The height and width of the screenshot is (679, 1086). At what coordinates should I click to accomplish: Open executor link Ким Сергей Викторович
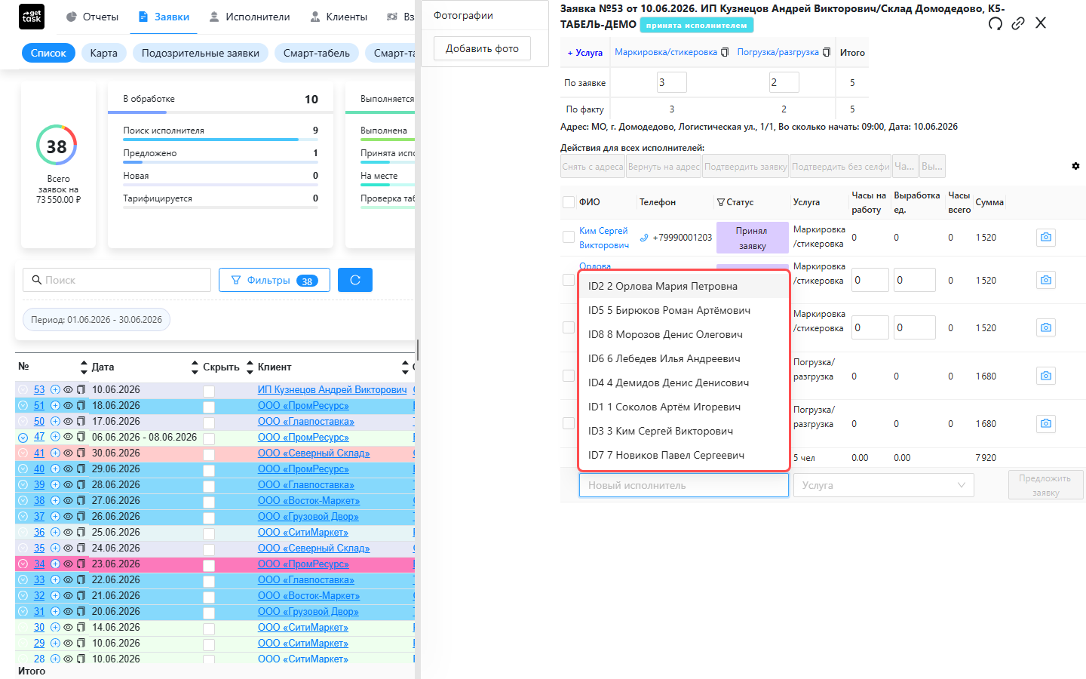click(x=604, y=238)
